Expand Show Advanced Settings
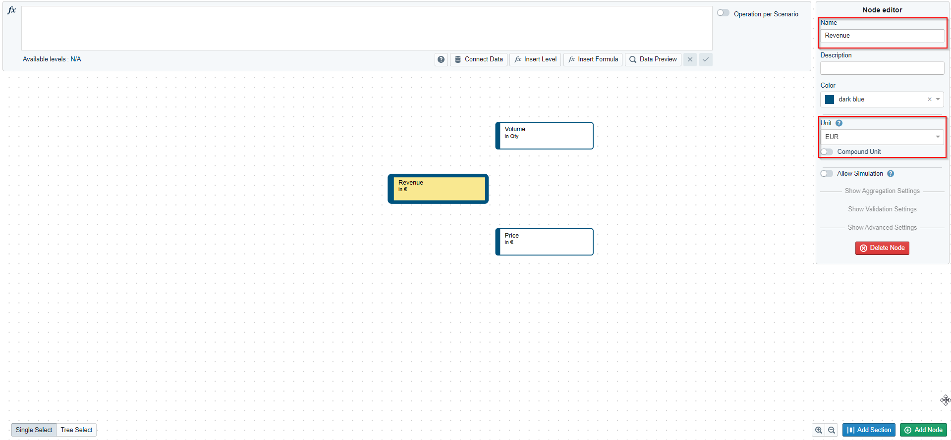Screen dimensions: 951x440 [882, 228]
